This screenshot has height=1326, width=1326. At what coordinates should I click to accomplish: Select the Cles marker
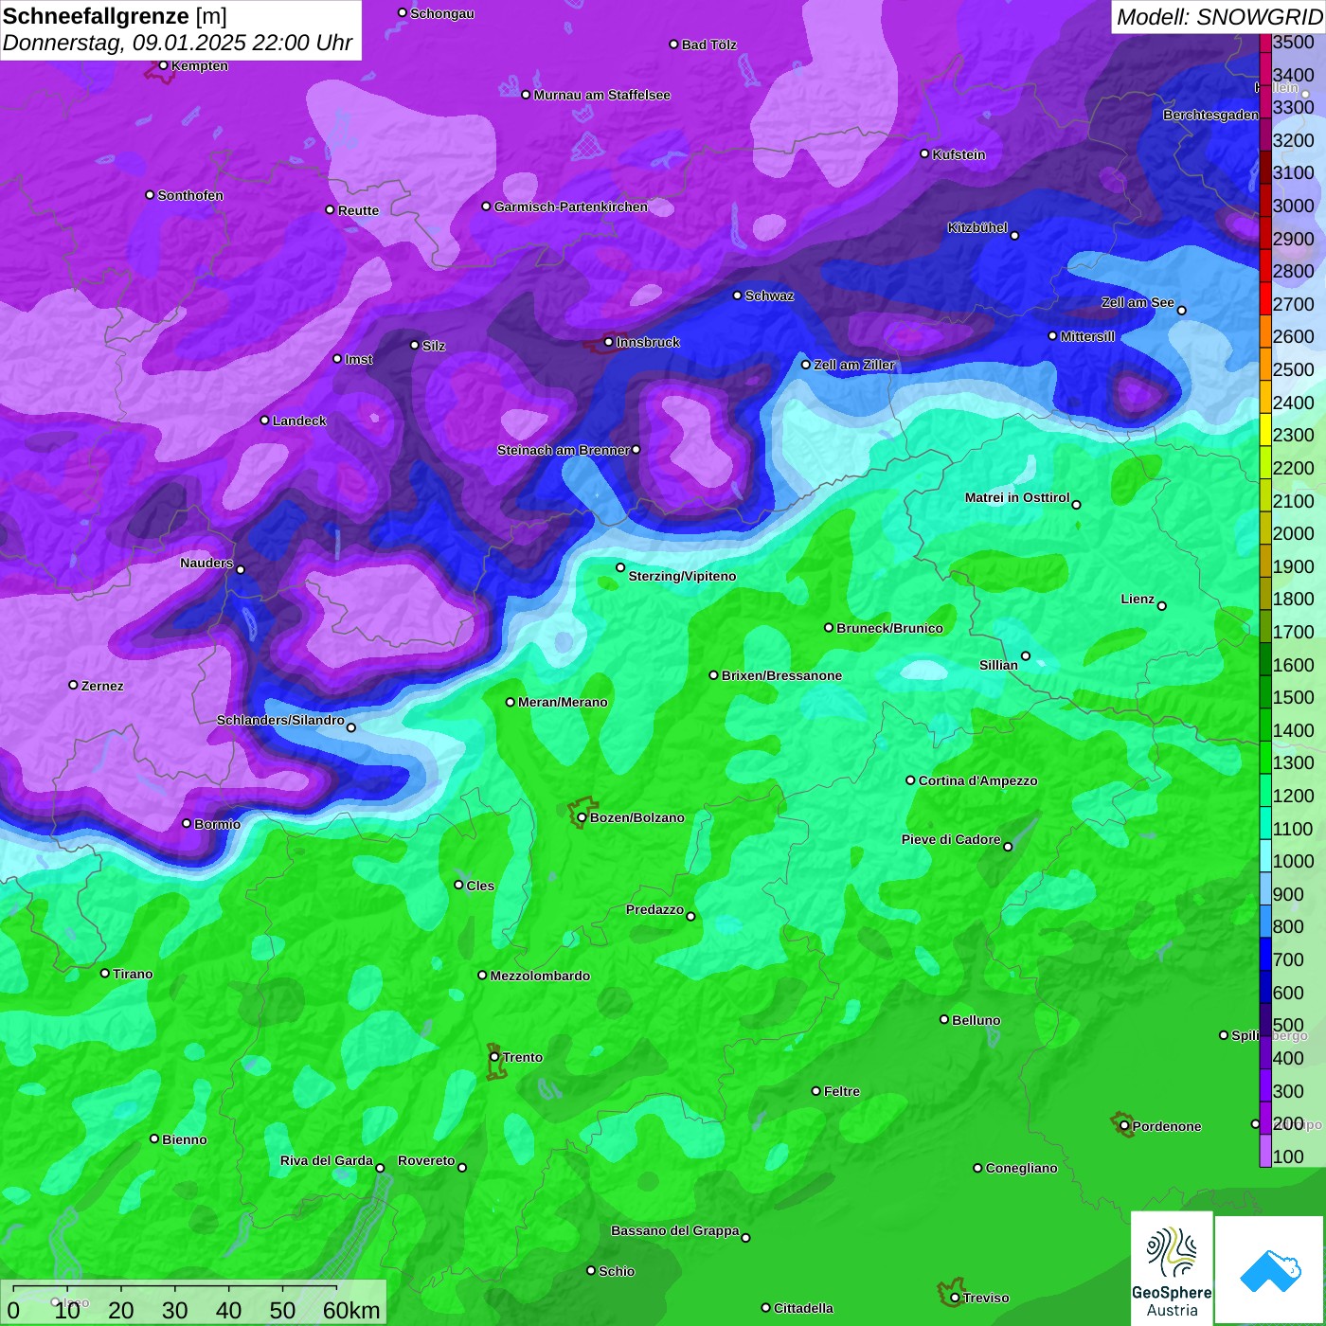point(458,885)
